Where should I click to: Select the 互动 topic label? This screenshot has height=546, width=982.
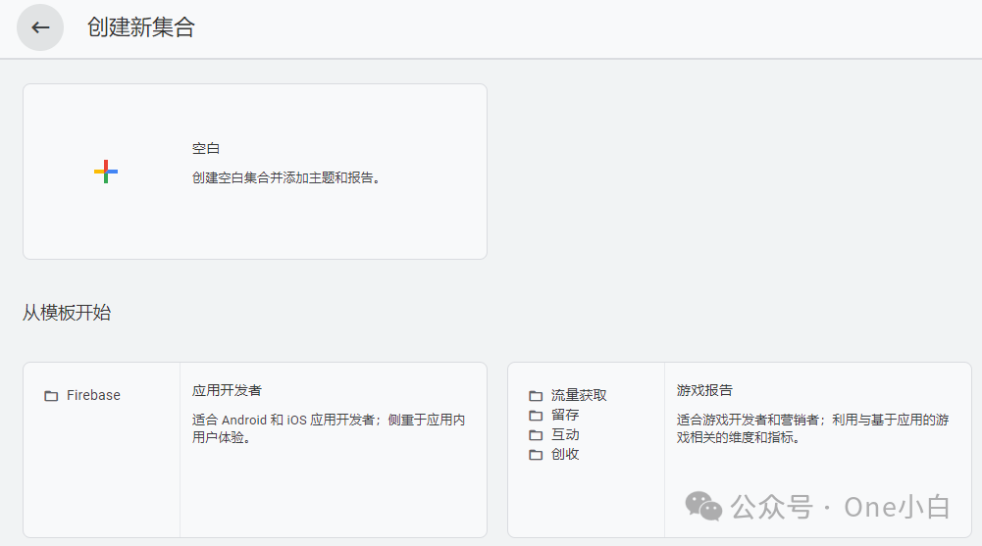pos(565,434)
